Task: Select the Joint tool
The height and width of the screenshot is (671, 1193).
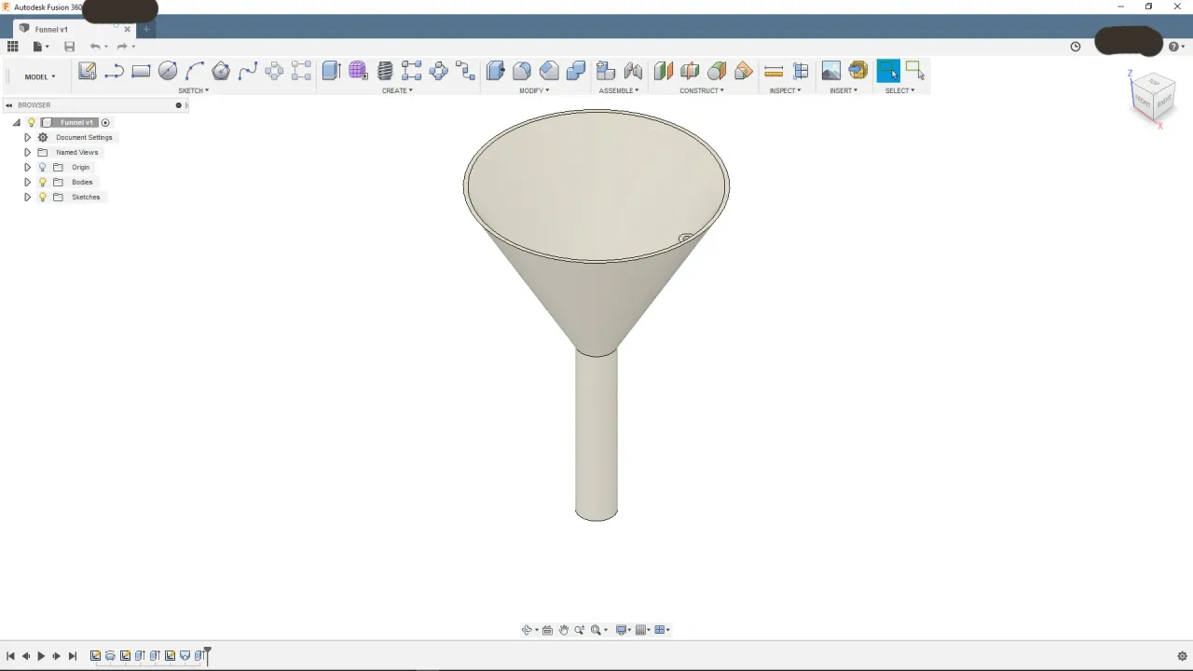Action: (633, 71)
